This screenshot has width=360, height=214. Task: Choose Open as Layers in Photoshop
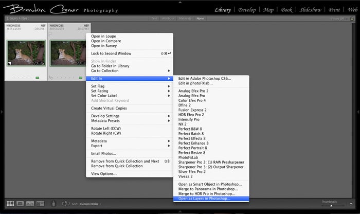click(211, 199)
